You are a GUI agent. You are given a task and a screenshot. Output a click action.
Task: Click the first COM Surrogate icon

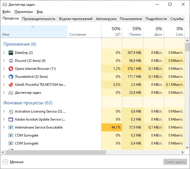pos(11,135)
